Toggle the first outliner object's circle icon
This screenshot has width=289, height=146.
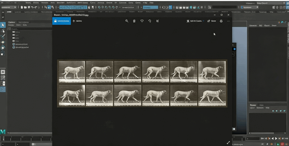(x=14, y=44)
